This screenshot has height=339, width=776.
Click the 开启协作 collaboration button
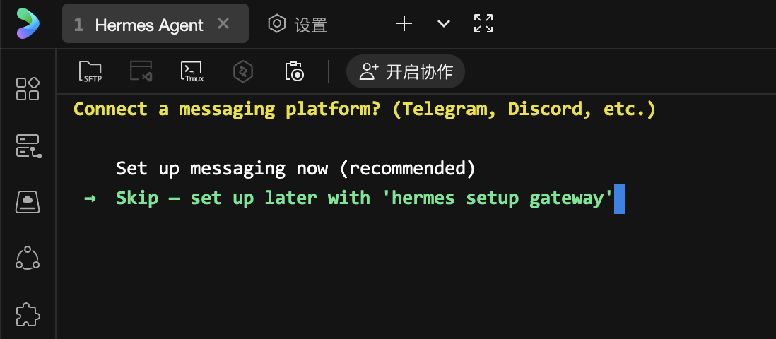coord(406,71)
